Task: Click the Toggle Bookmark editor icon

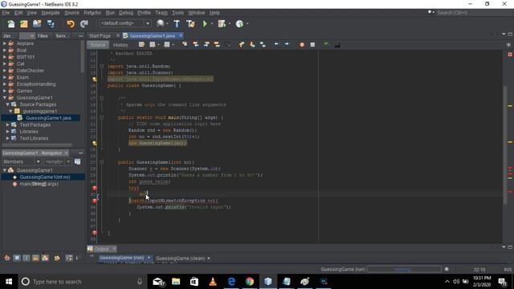Action: click(x=263, y=45)
